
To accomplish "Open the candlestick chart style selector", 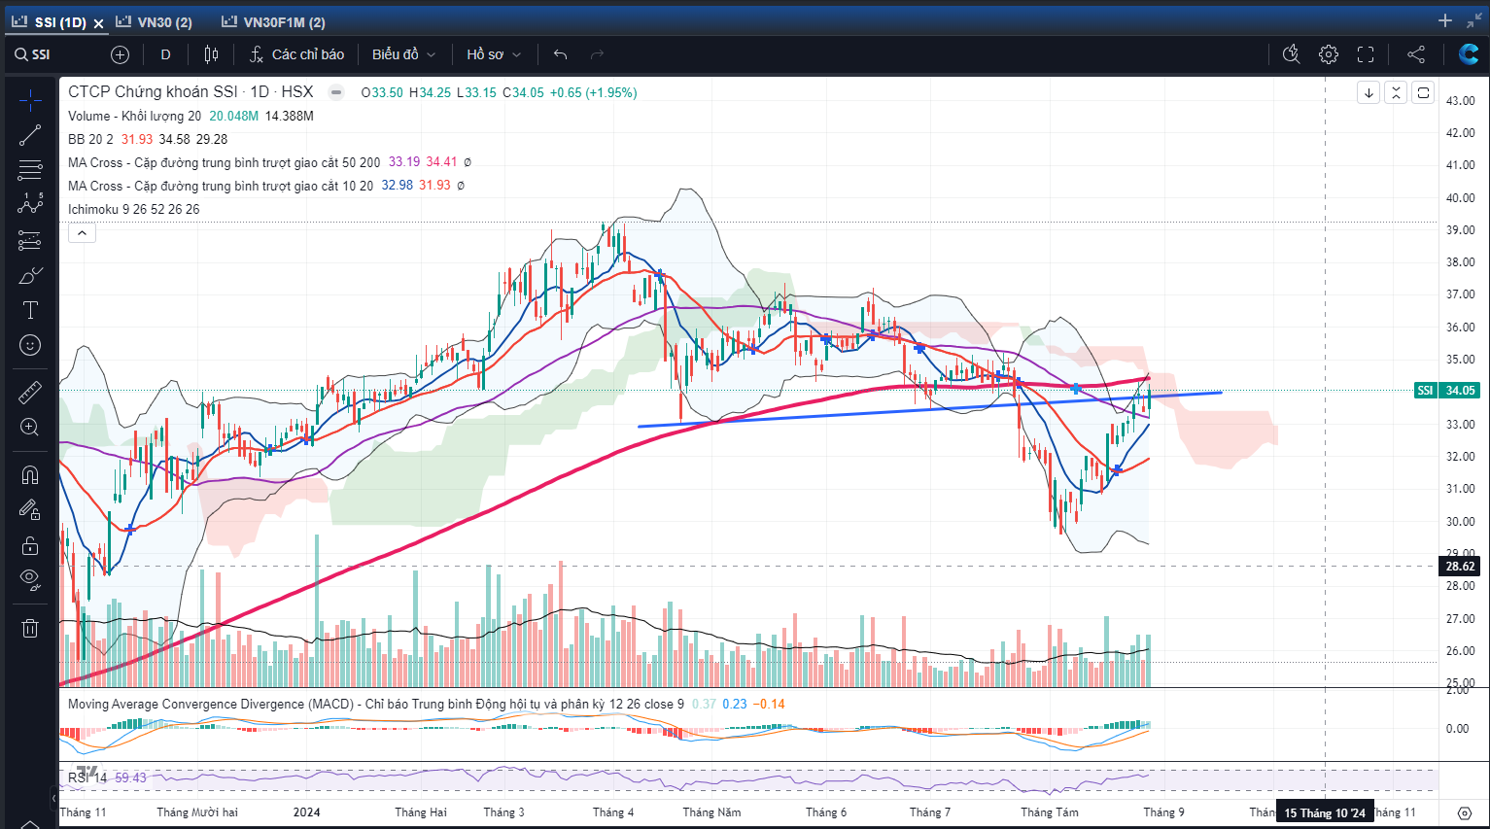I will pyautogui.click(x=211, y=54).
